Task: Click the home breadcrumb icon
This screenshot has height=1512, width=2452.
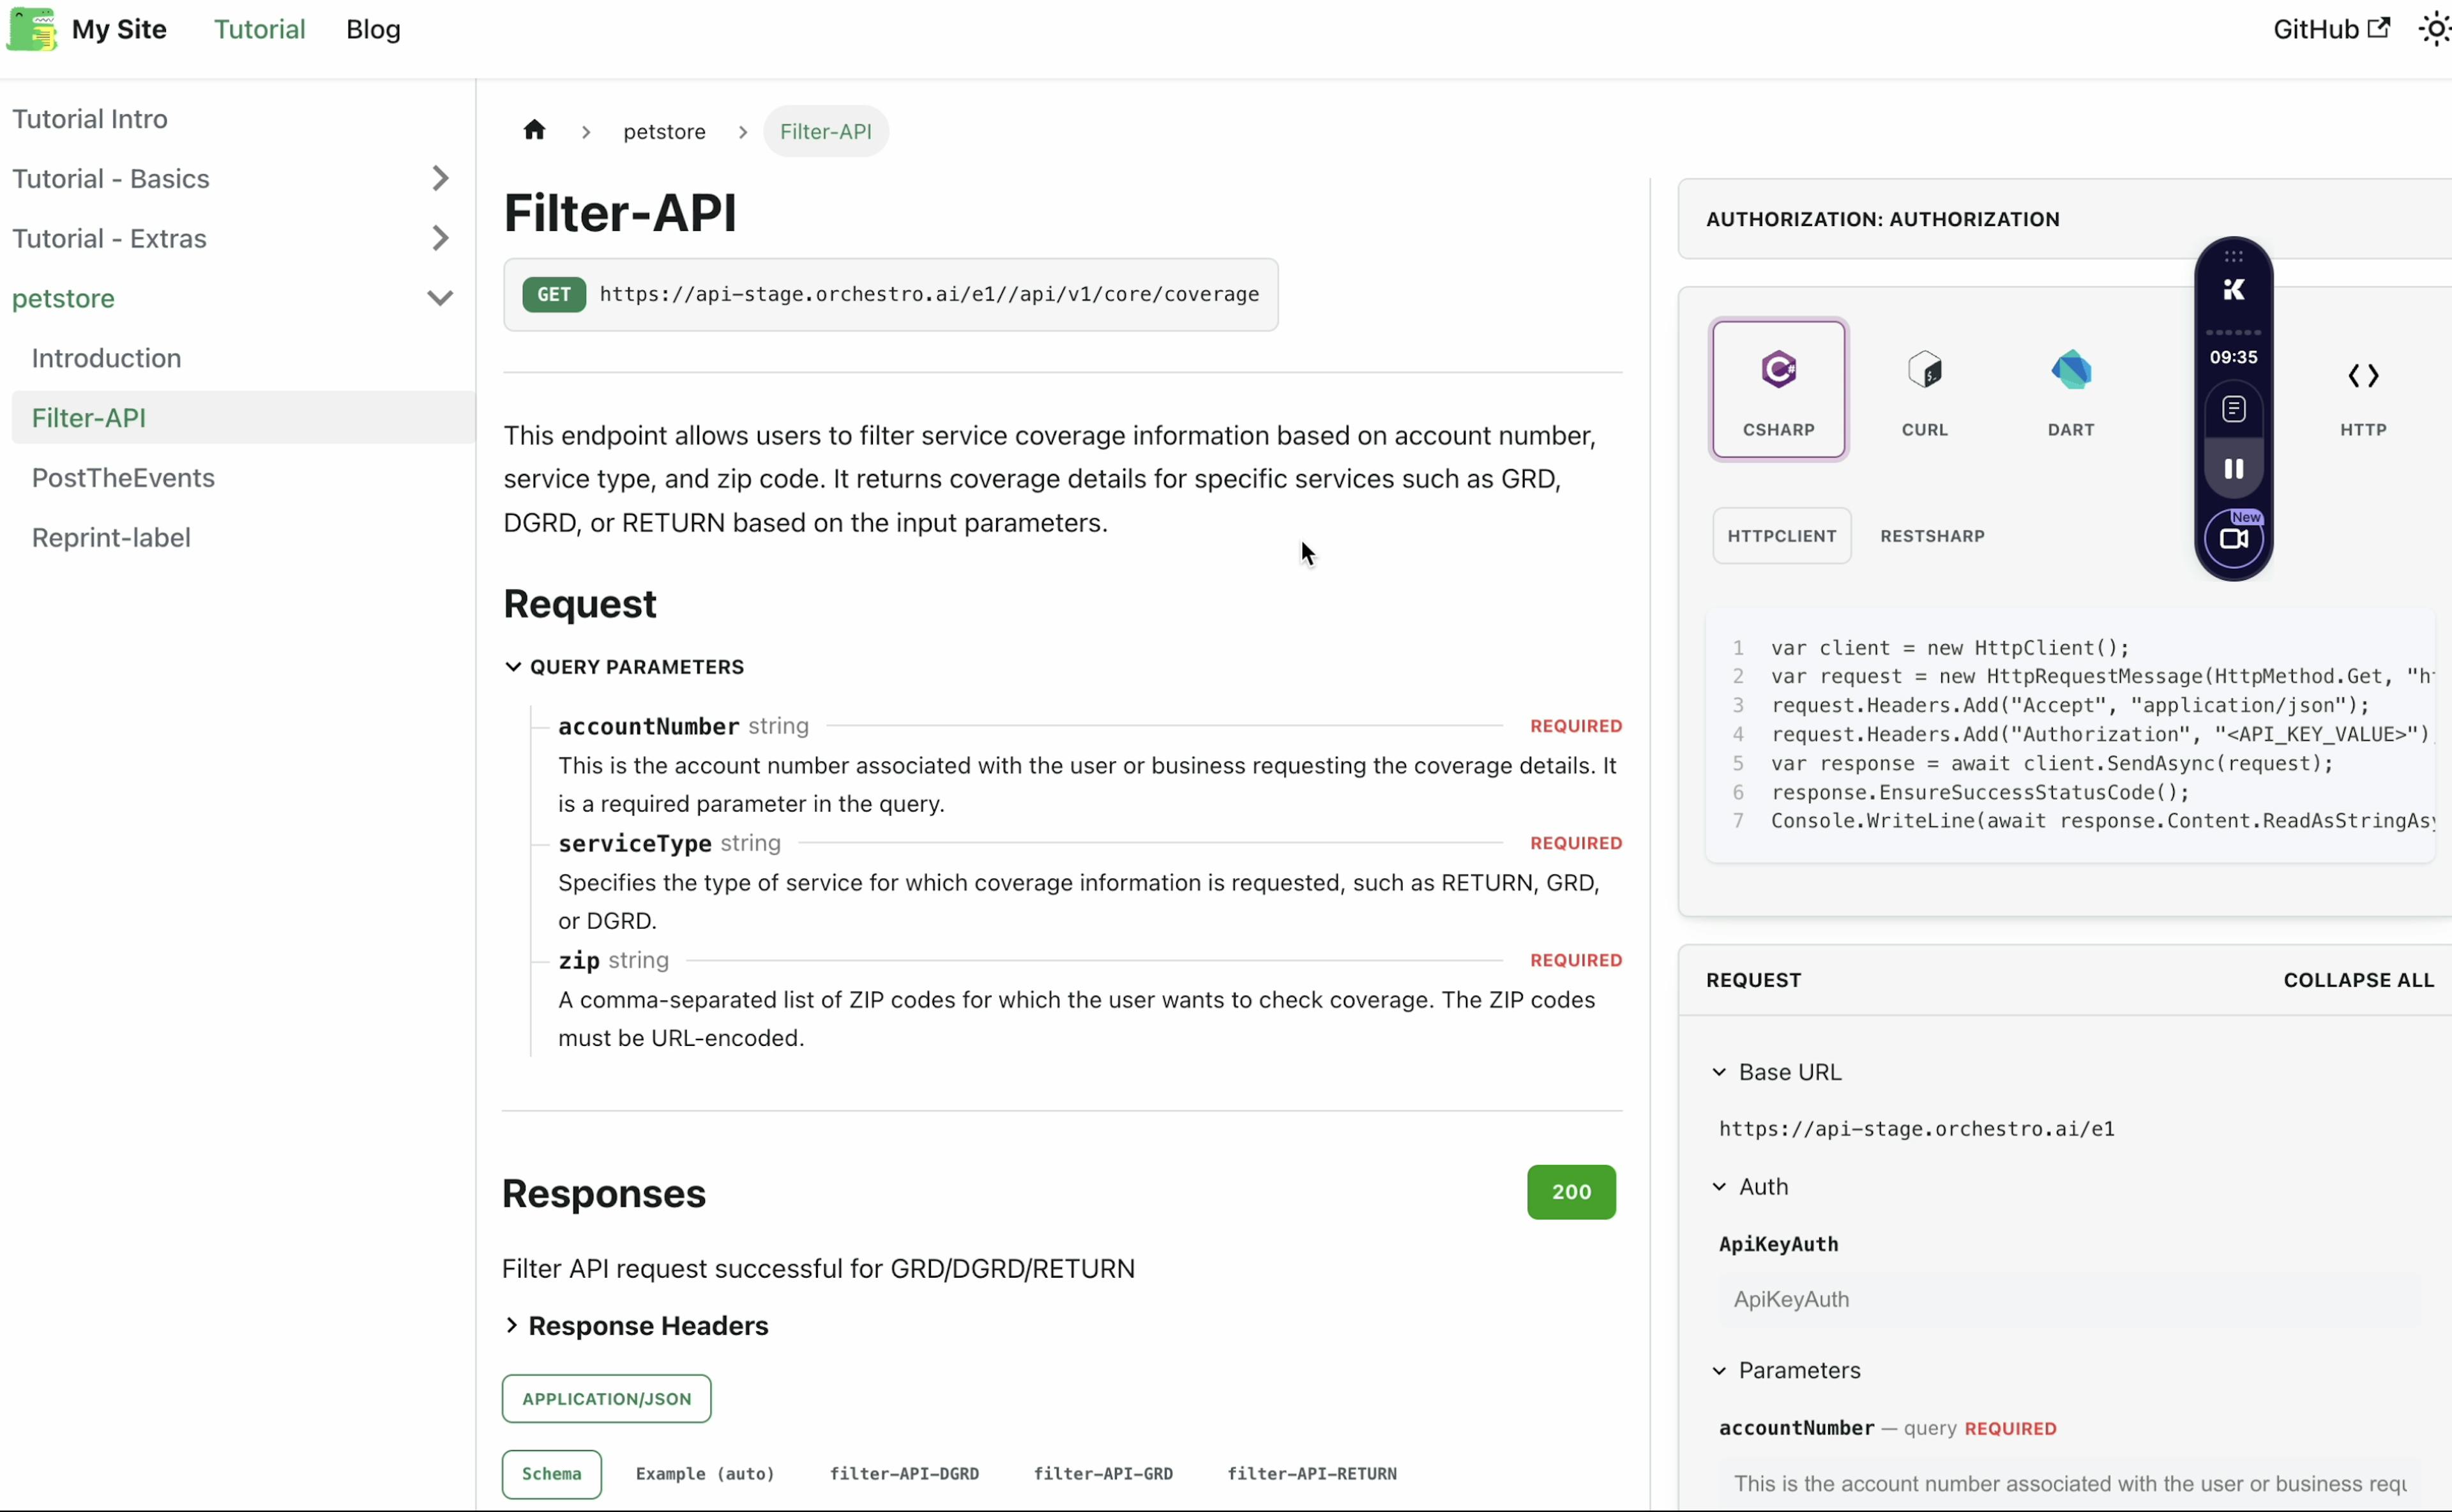Action: click(534, 131)
